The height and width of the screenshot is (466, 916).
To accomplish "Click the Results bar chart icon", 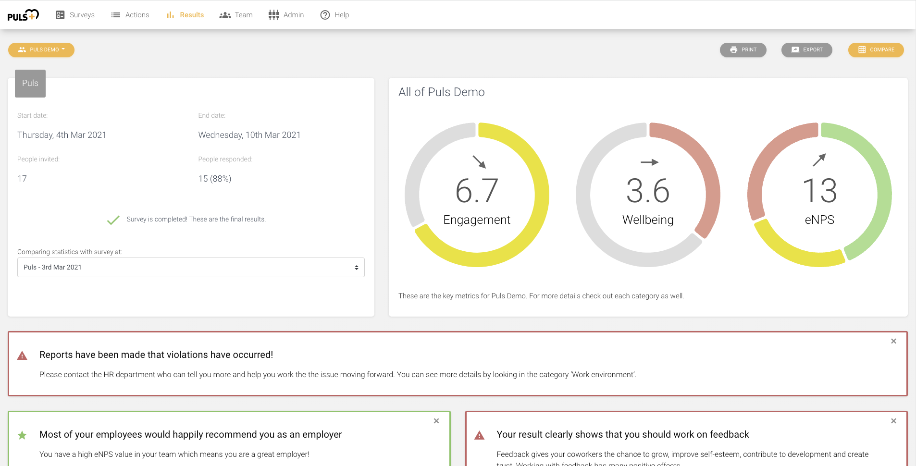I will pyautogui.click(x=170, y=15).
